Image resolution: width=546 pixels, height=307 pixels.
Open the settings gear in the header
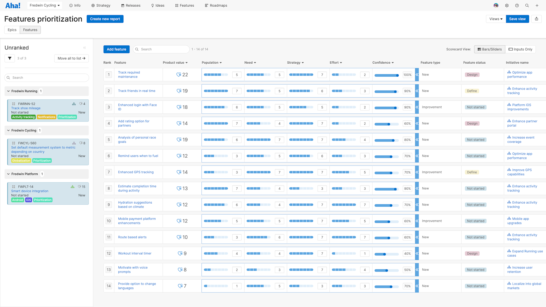(x=507, y=5)
